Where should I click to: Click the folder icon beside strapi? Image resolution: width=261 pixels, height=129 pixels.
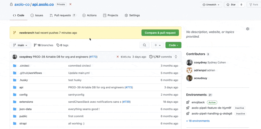pos(15,123)
